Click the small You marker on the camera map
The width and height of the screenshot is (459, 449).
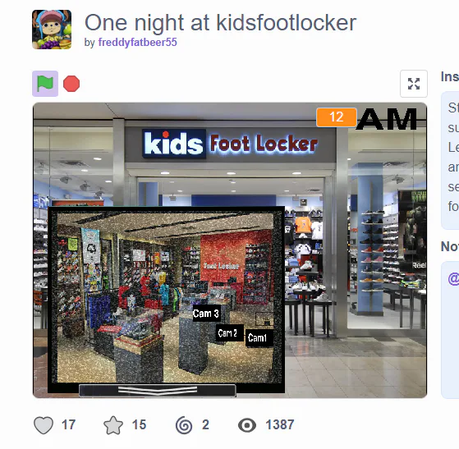click(264, 319)
